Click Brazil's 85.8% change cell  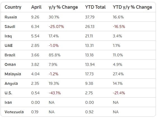point(54,55)
